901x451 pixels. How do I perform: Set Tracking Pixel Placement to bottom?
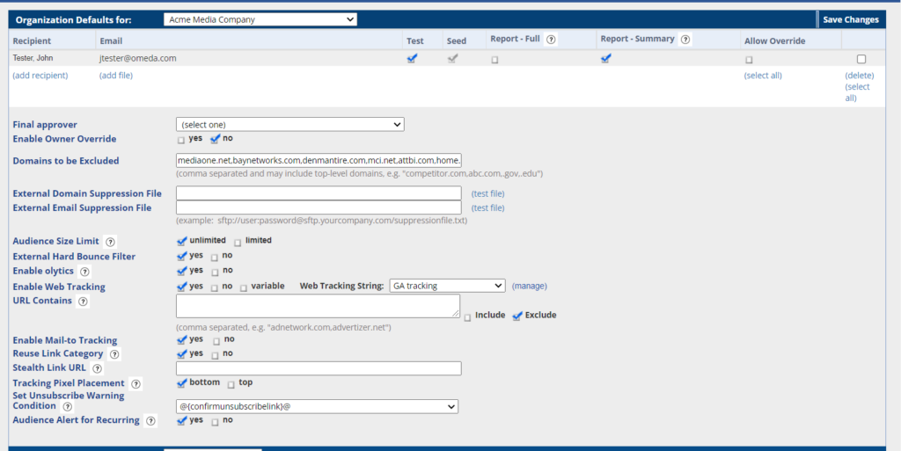pyautogui.click(x=182, y=383)
